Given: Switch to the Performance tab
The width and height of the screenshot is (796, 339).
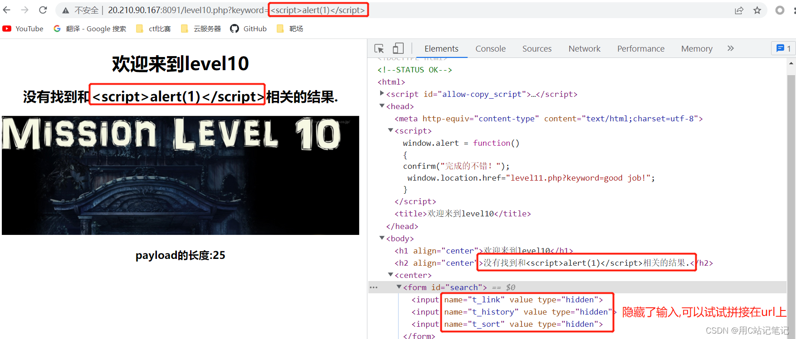Looking at the screenshot, I should click(640, 48).
